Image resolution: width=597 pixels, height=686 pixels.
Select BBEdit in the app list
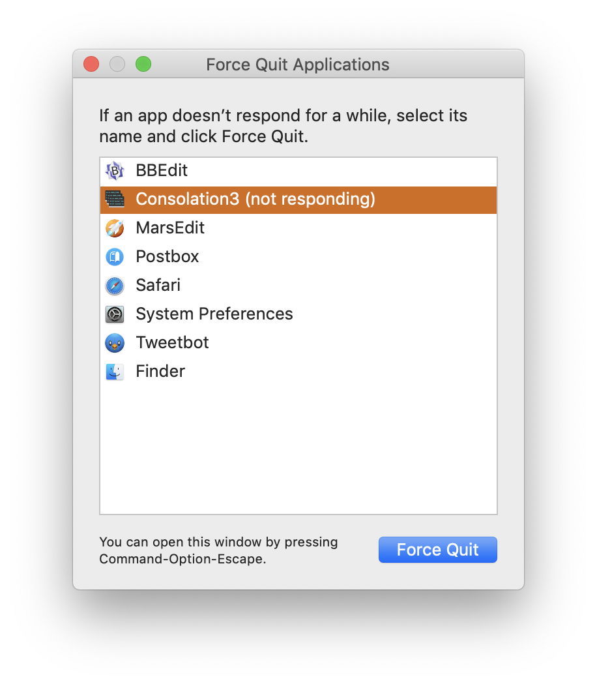pyautogui.click(x=162, y=171)
